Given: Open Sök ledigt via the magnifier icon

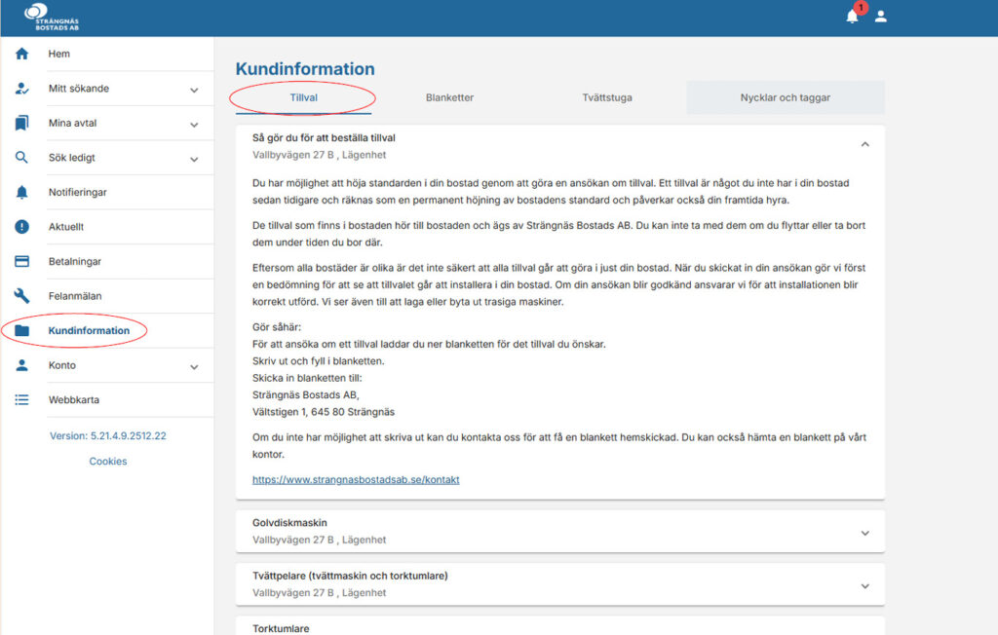Looking at the screenshot, I should (x=21, y=157).
